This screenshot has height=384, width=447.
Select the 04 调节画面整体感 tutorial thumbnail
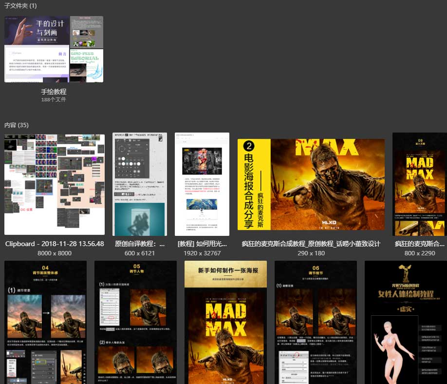pyautogui.click(x=45, y=323)
